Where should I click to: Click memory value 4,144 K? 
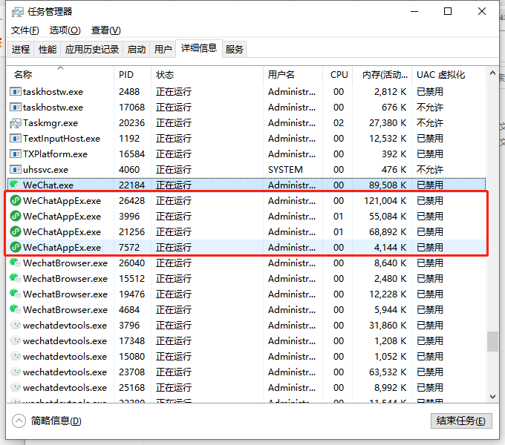pyautogui.click(x=390, y=248)
